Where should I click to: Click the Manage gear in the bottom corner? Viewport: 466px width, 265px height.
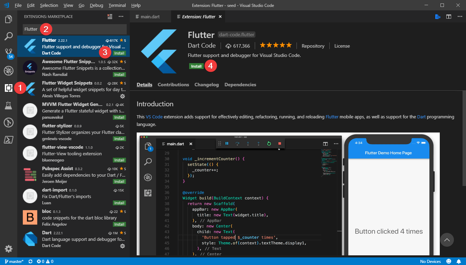8,248
